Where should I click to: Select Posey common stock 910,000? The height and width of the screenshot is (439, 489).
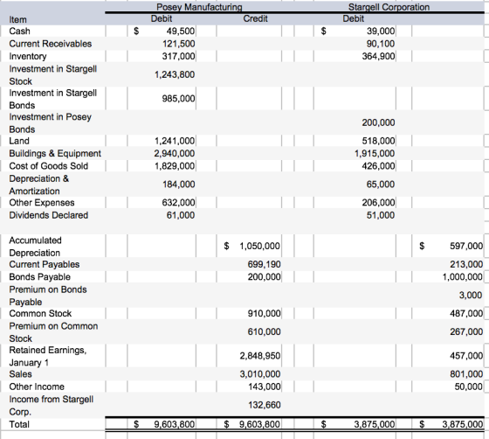click(x=264, y=313)
